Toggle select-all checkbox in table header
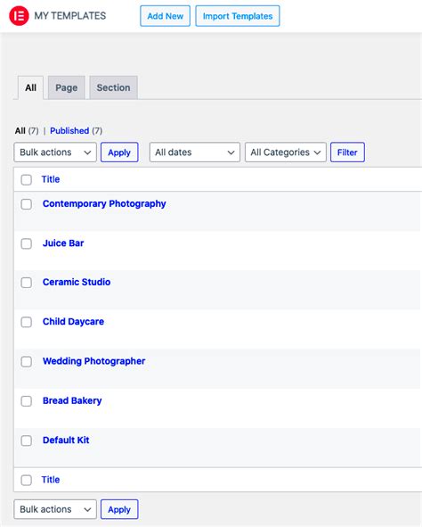422x527 pixels. pos(26,179)
